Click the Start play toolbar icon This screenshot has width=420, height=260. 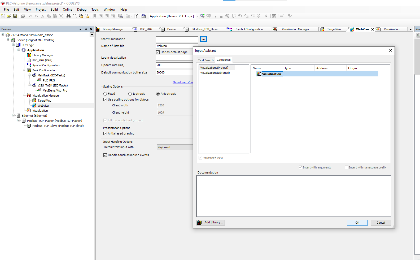[216, 16]
